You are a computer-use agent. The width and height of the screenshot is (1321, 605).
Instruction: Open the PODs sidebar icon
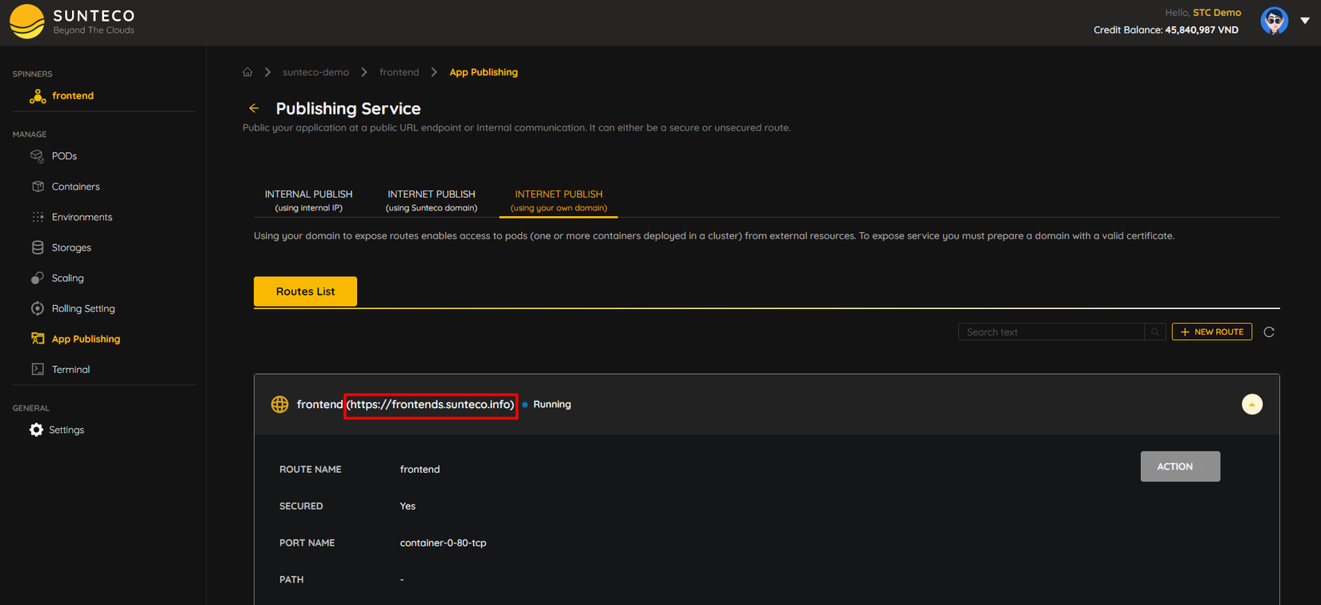[x=37, y=156]
